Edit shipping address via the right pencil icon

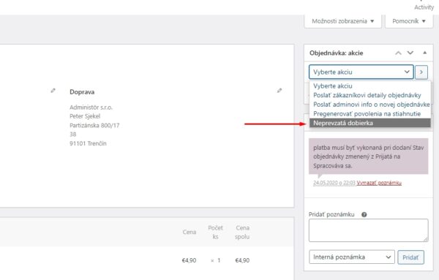point(279,91)
